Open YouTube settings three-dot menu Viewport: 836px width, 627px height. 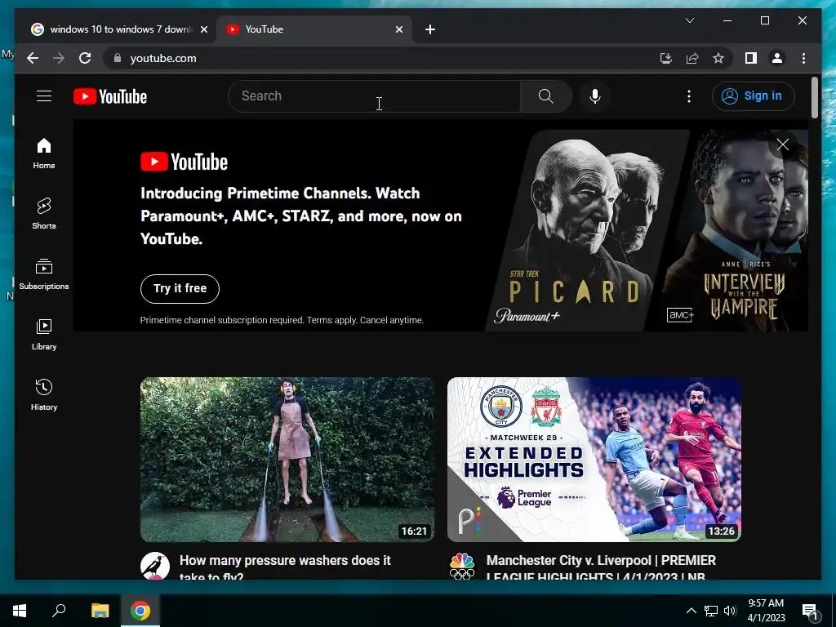(689, 96)
